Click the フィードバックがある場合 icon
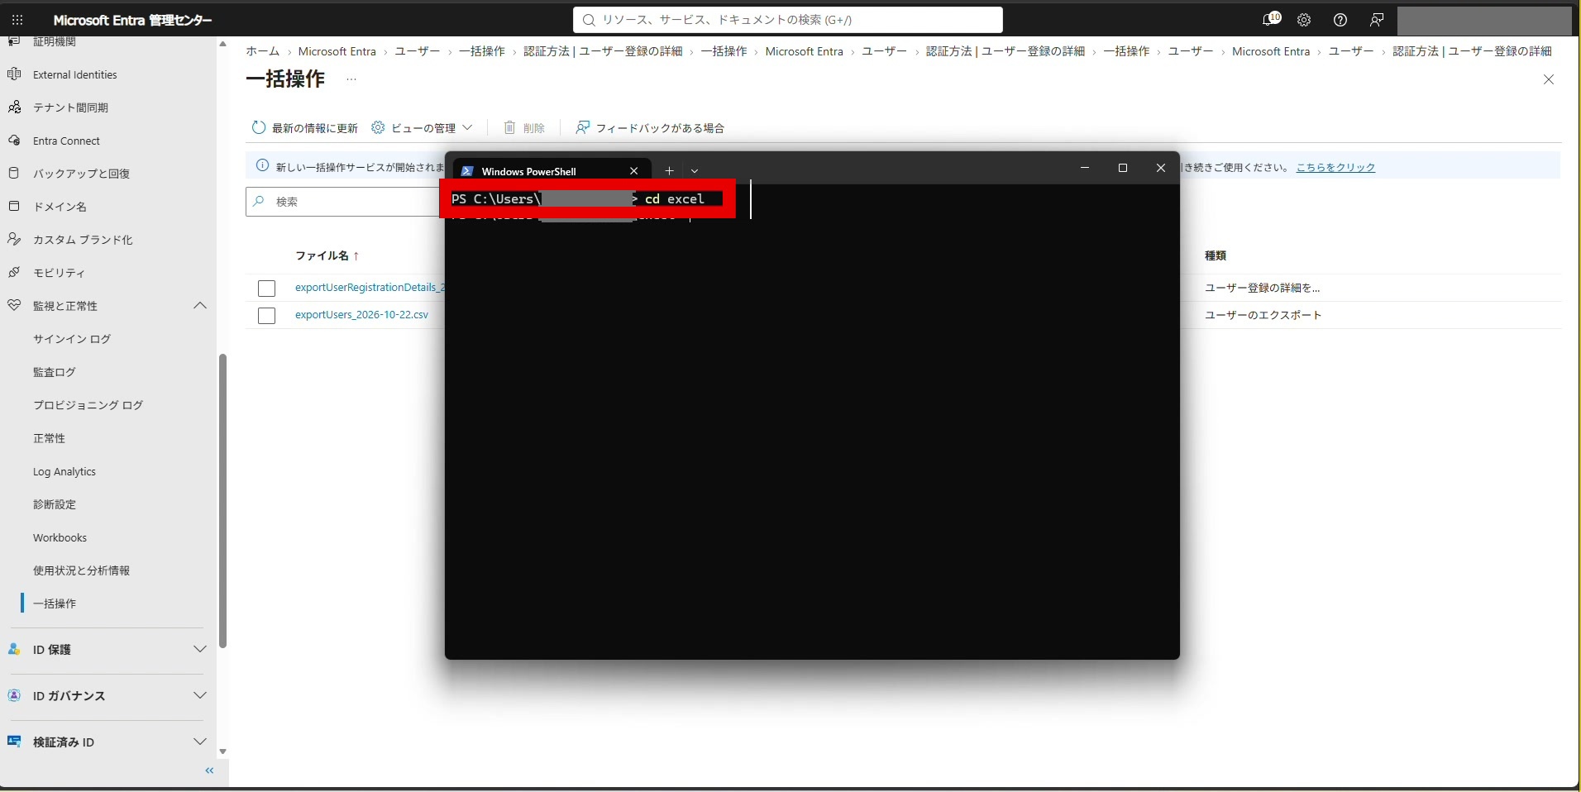 pos(583,127)
